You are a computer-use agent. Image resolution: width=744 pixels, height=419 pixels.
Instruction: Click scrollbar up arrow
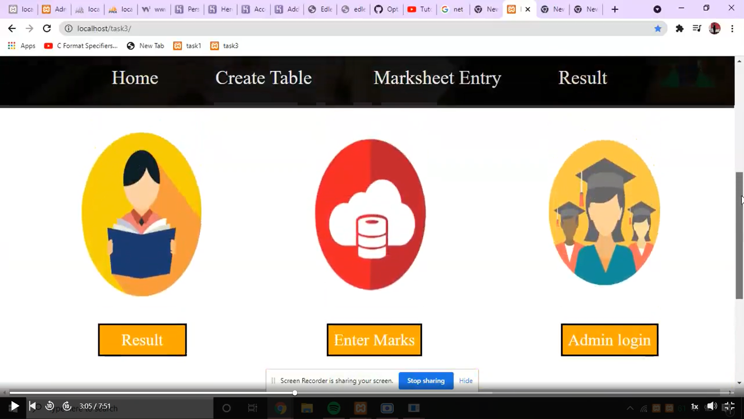point(739,61)
